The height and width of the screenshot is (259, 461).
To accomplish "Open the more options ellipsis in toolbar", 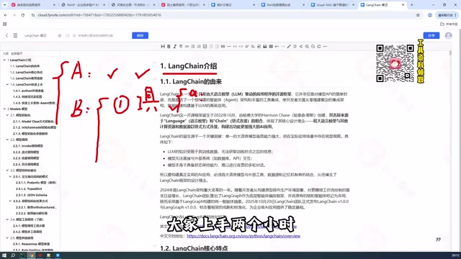I will [325, 46].
